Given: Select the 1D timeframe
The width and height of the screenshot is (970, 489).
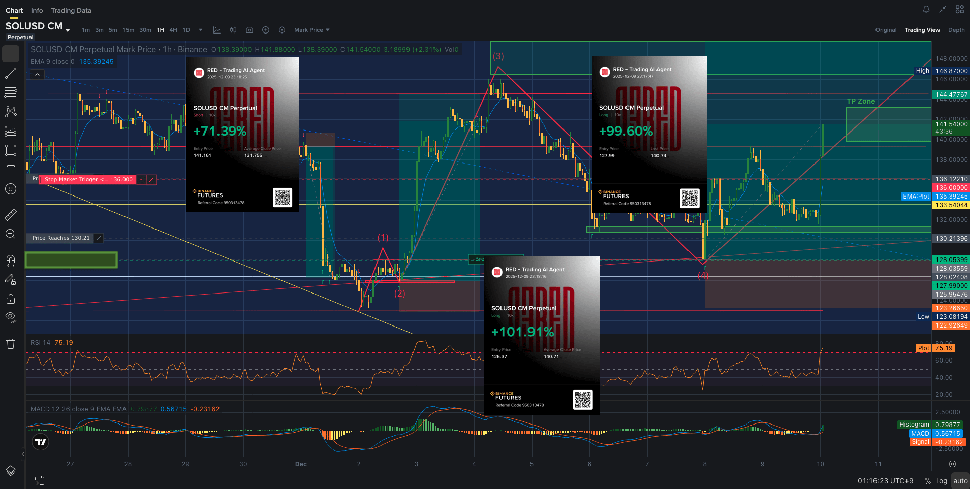Looking at the screenshot, I should [x=186, y=30].
